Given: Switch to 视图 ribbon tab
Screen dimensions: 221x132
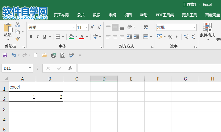Looking at the screenshot, I should (x=128, y=15).
